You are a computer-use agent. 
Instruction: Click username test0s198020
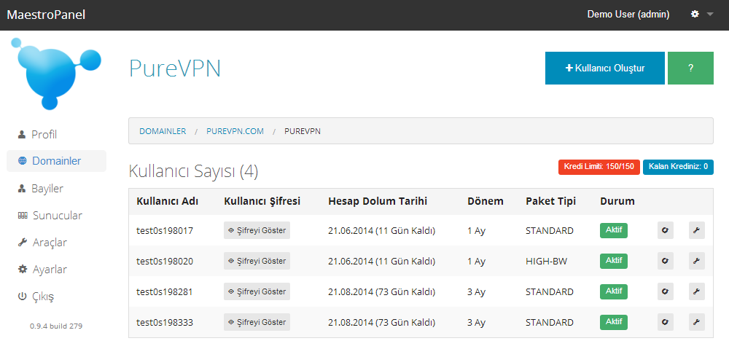pos(165,262)
